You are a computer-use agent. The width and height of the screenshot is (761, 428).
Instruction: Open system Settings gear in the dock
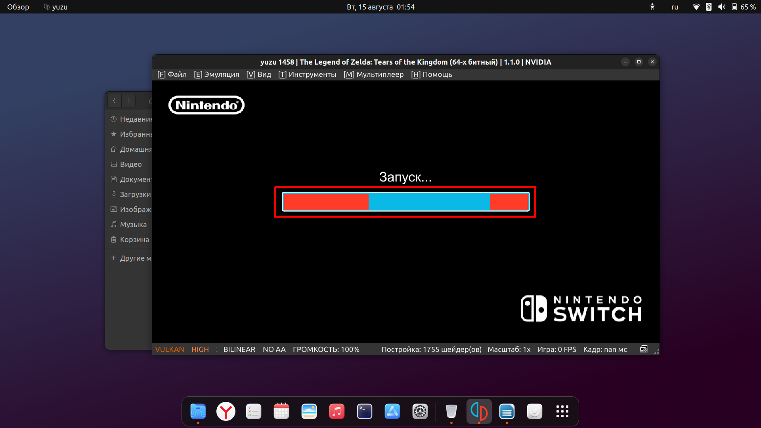tap(420, 411)
